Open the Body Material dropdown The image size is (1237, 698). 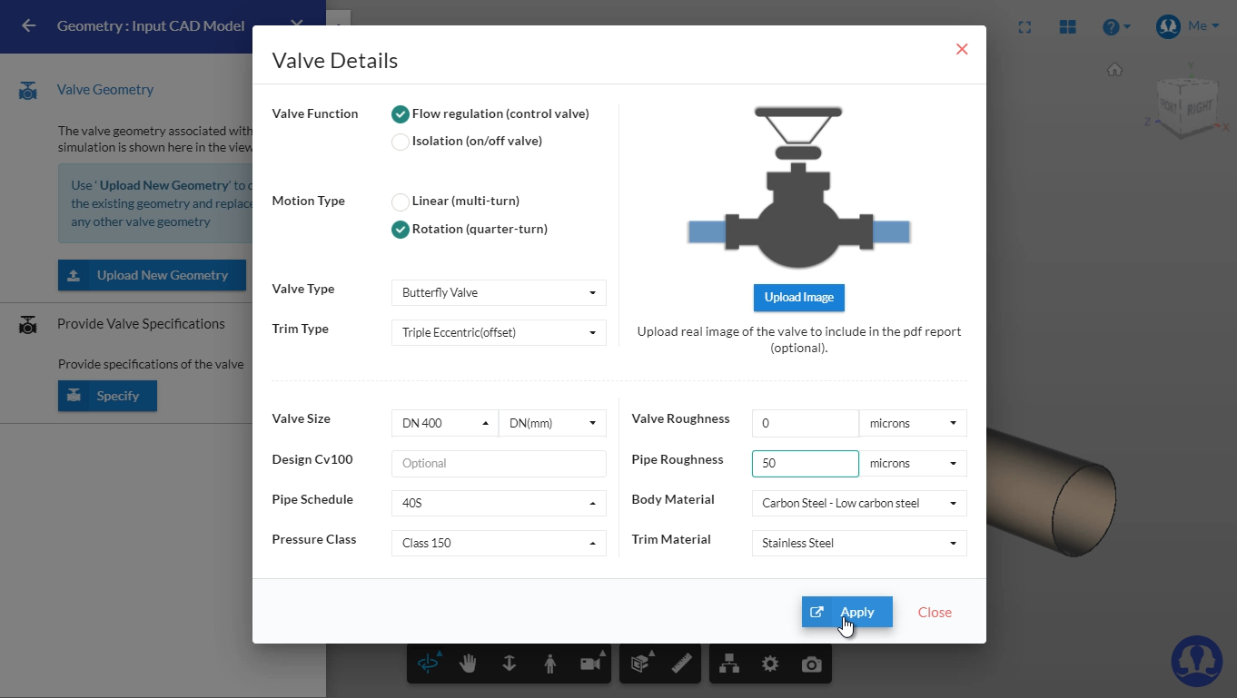coord(859,503)
